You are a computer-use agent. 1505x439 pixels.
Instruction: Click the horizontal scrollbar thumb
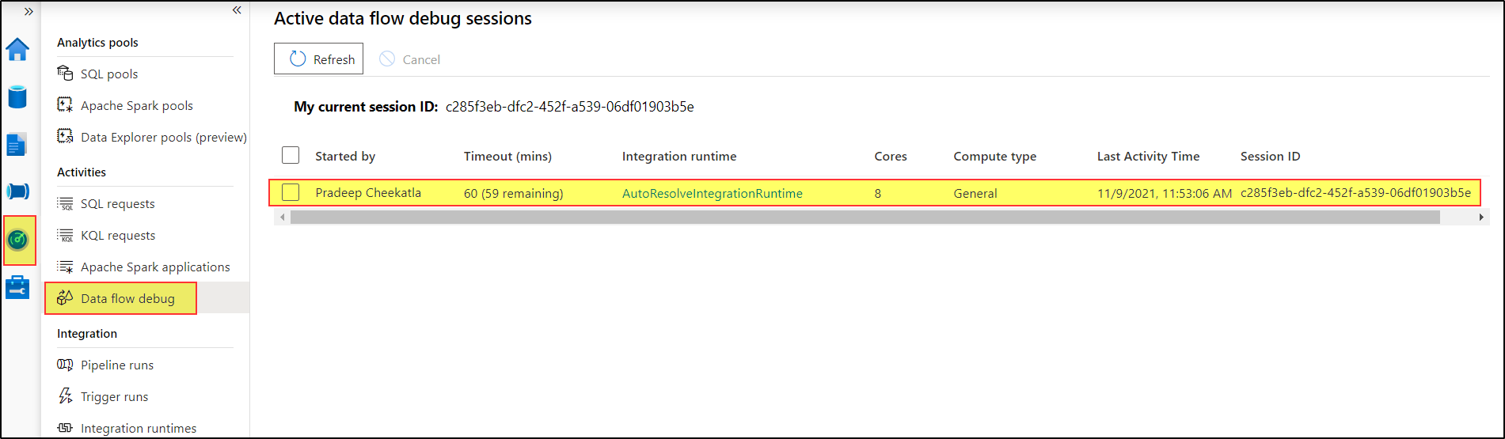click(865, 217)
